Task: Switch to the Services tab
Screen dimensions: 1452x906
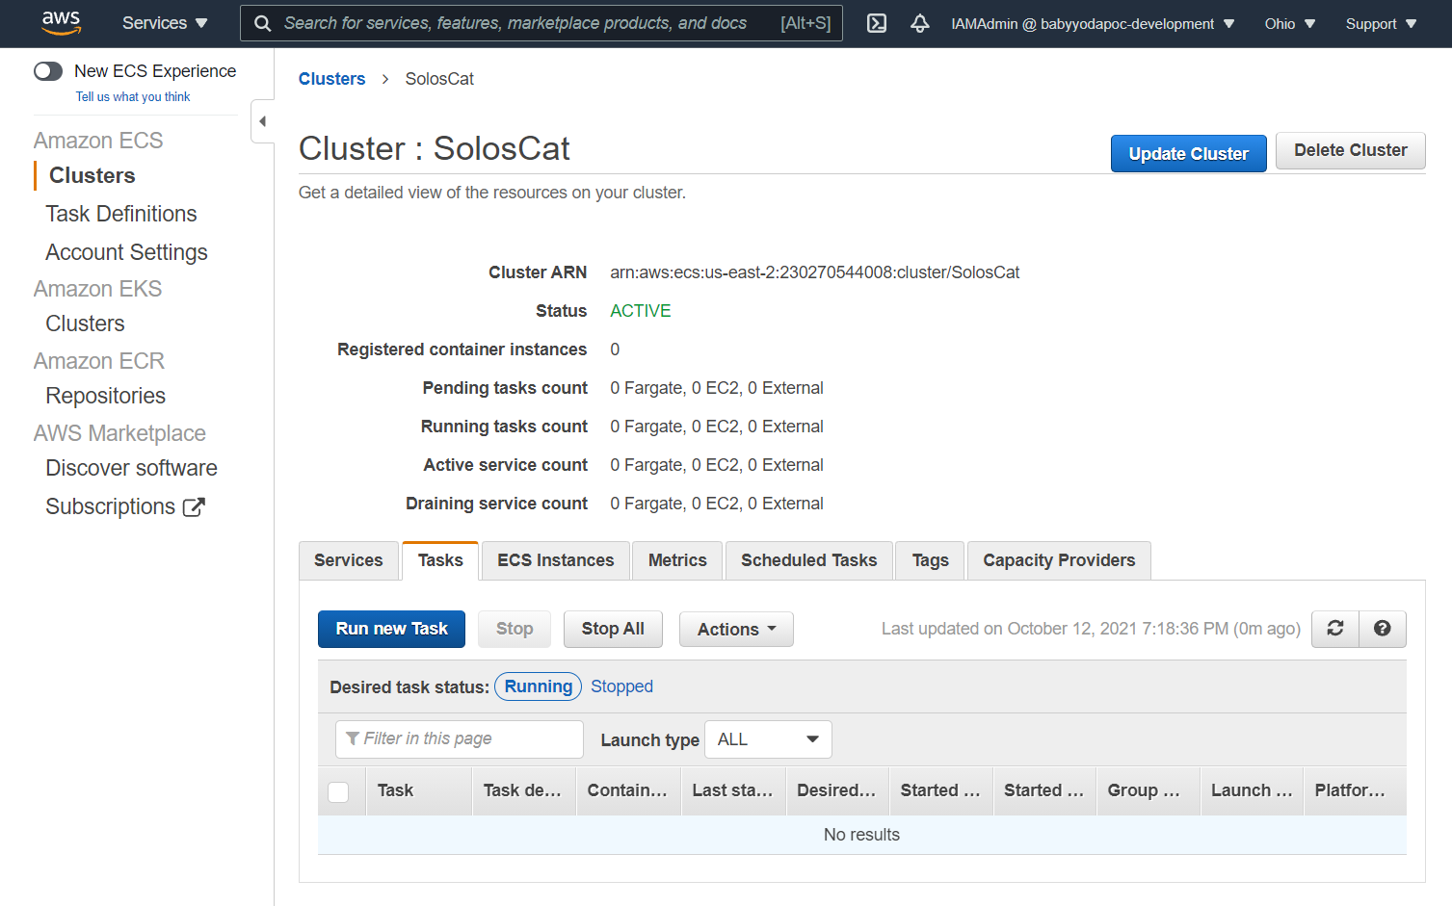Action: click(x=349, y=560)
